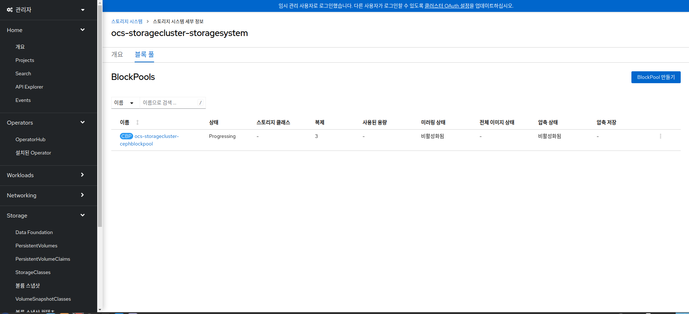Open the kebab menu for ocs-storagecluster-cephblockpool
The height and width of the screenshot is (314, 689).
[660, 136]
